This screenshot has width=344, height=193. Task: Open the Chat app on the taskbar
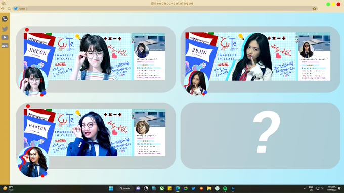click(x=138, y=188)
